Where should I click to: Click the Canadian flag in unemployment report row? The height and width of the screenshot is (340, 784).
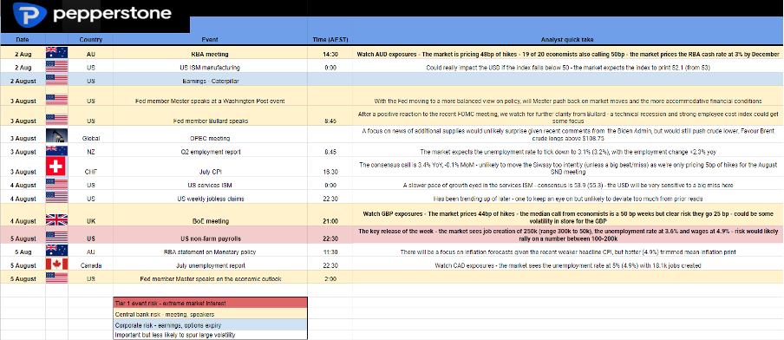[x=56, y=265]
